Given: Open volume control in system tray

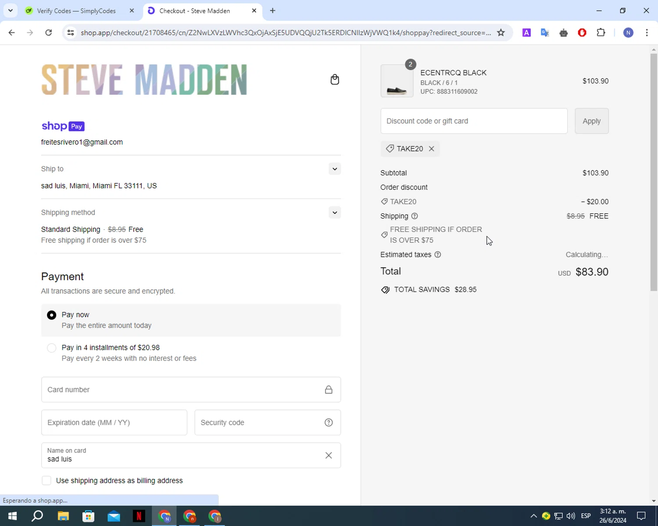Looking at the screenshot, I should tap(571, 516).
